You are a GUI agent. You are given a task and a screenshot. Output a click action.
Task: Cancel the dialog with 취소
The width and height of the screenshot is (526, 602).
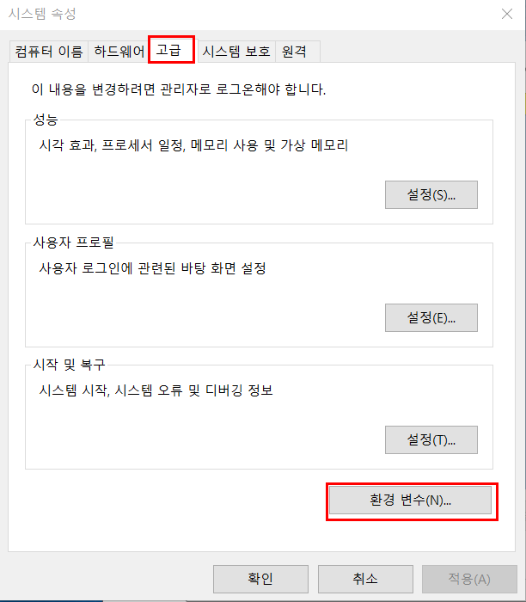tap(365, 579)
